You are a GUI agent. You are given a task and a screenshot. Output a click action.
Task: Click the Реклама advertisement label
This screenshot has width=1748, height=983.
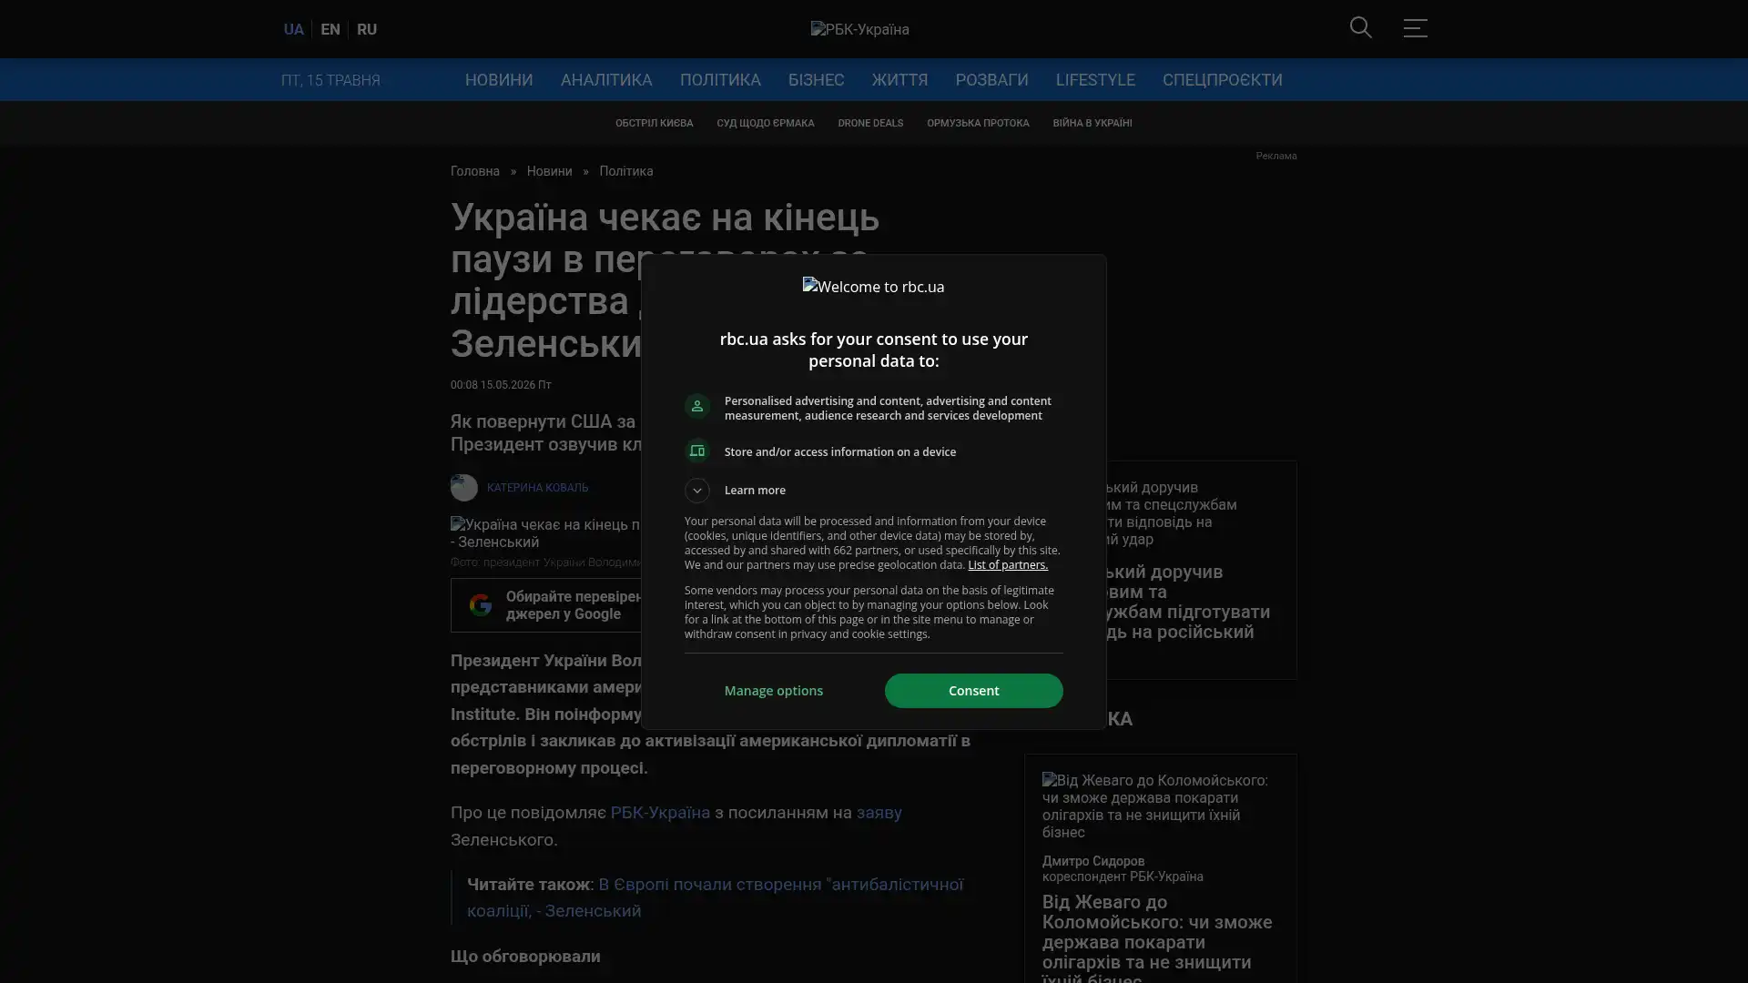click(x=1276, y=157)
